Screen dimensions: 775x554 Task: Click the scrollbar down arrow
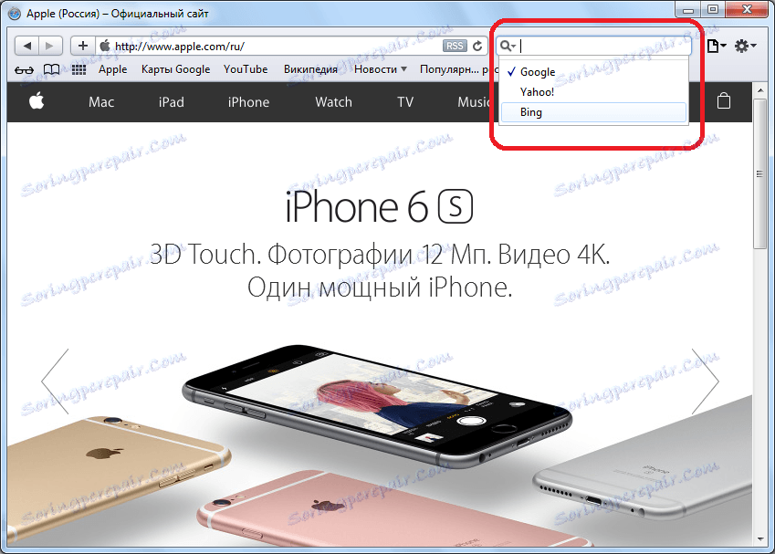click(x=759, y=539)
